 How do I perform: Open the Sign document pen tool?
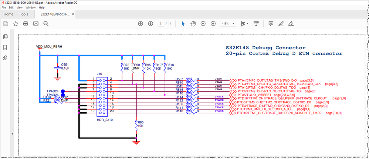coord(291,24)
